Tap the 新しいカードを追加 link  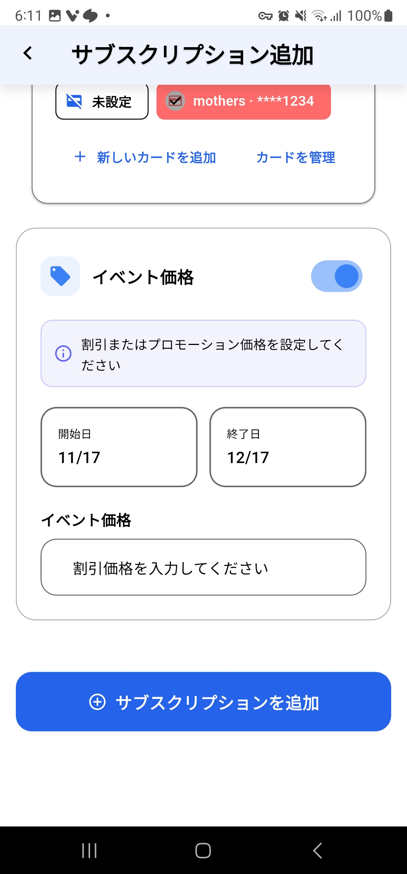(x=156, y=157)
